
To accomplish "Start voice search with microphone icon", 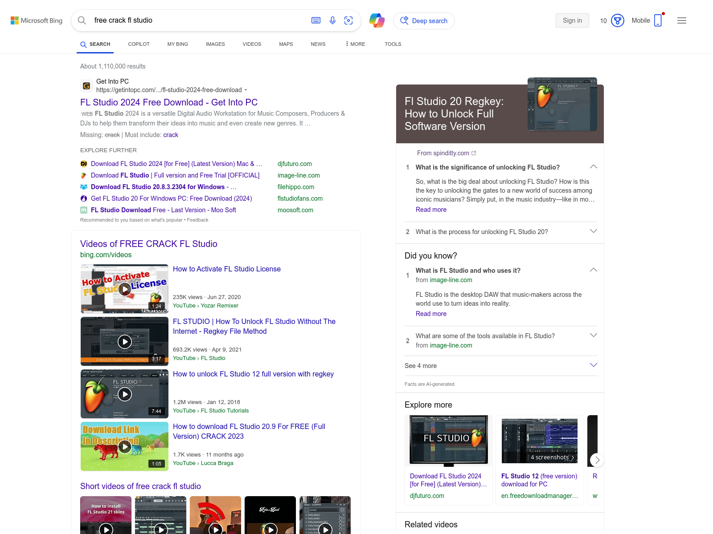I will [x=332, y=20].
